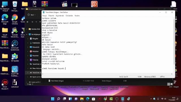Click Windows (CRLF) in Notepad status bar
Image resolution: width=181 pixels, height=102 pixels.
pos(150,77)
